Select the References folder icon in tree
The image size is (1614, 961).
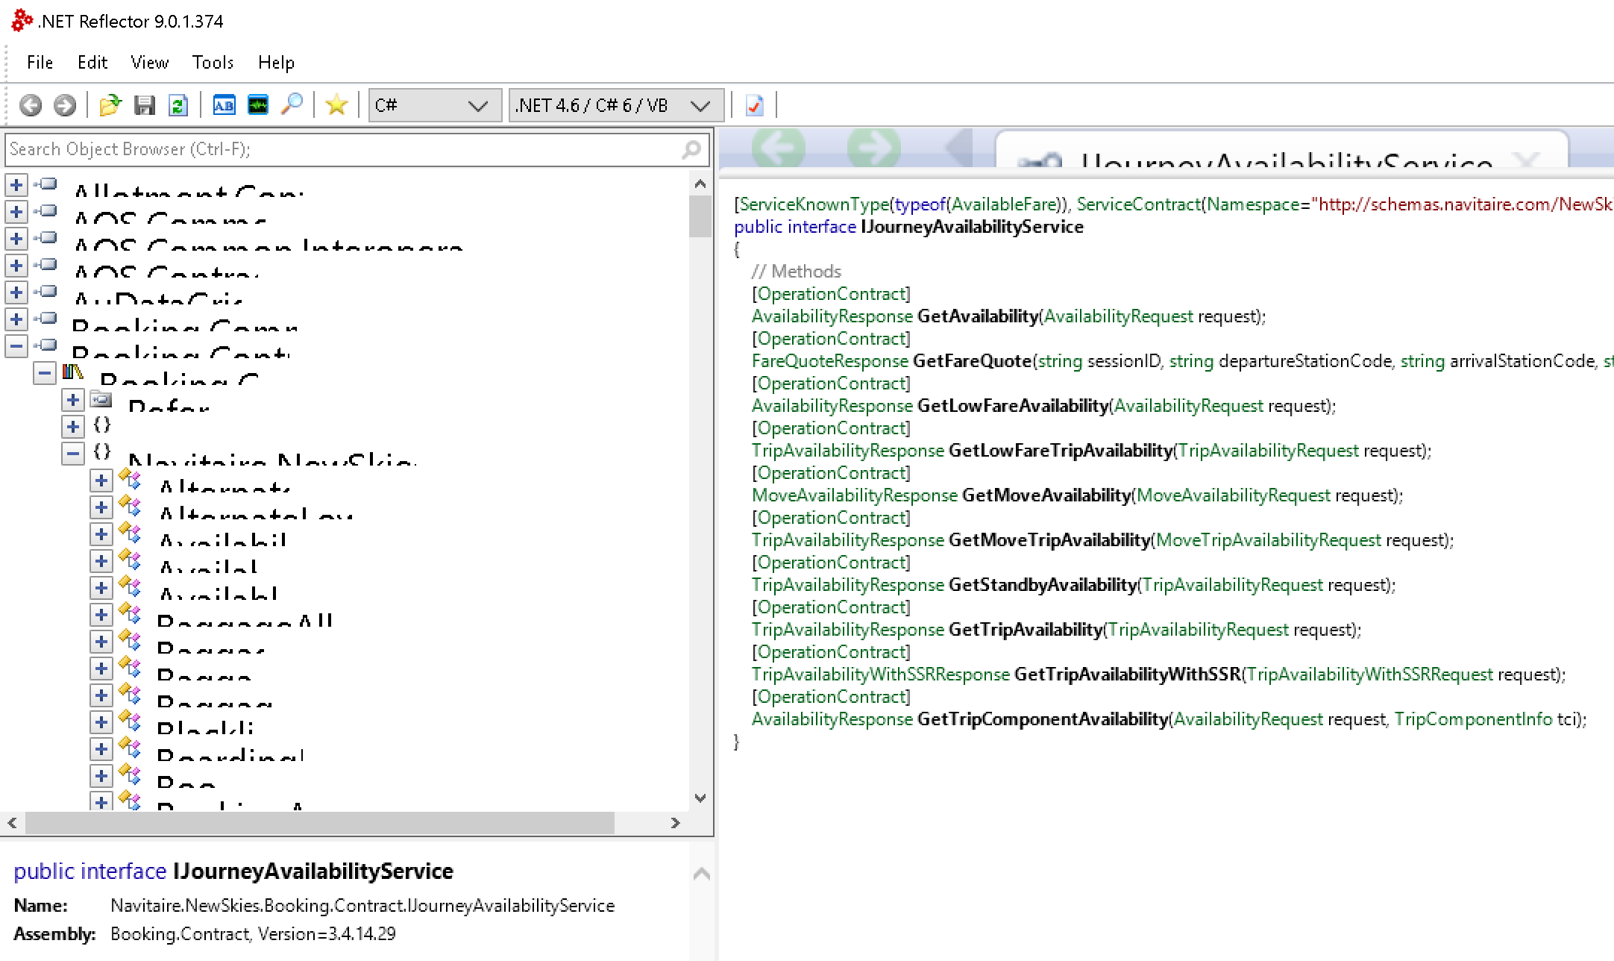pos(101,399)
